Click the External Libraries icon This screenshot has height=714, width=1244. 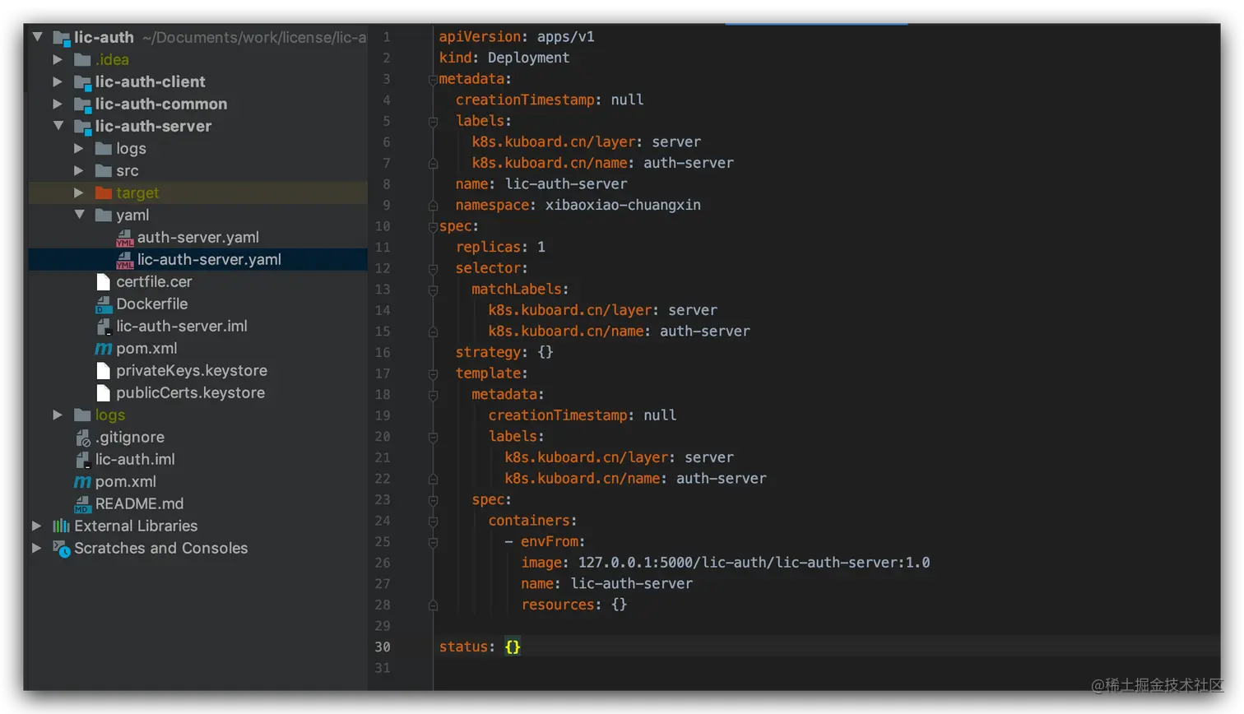click(x=61, y=526)
